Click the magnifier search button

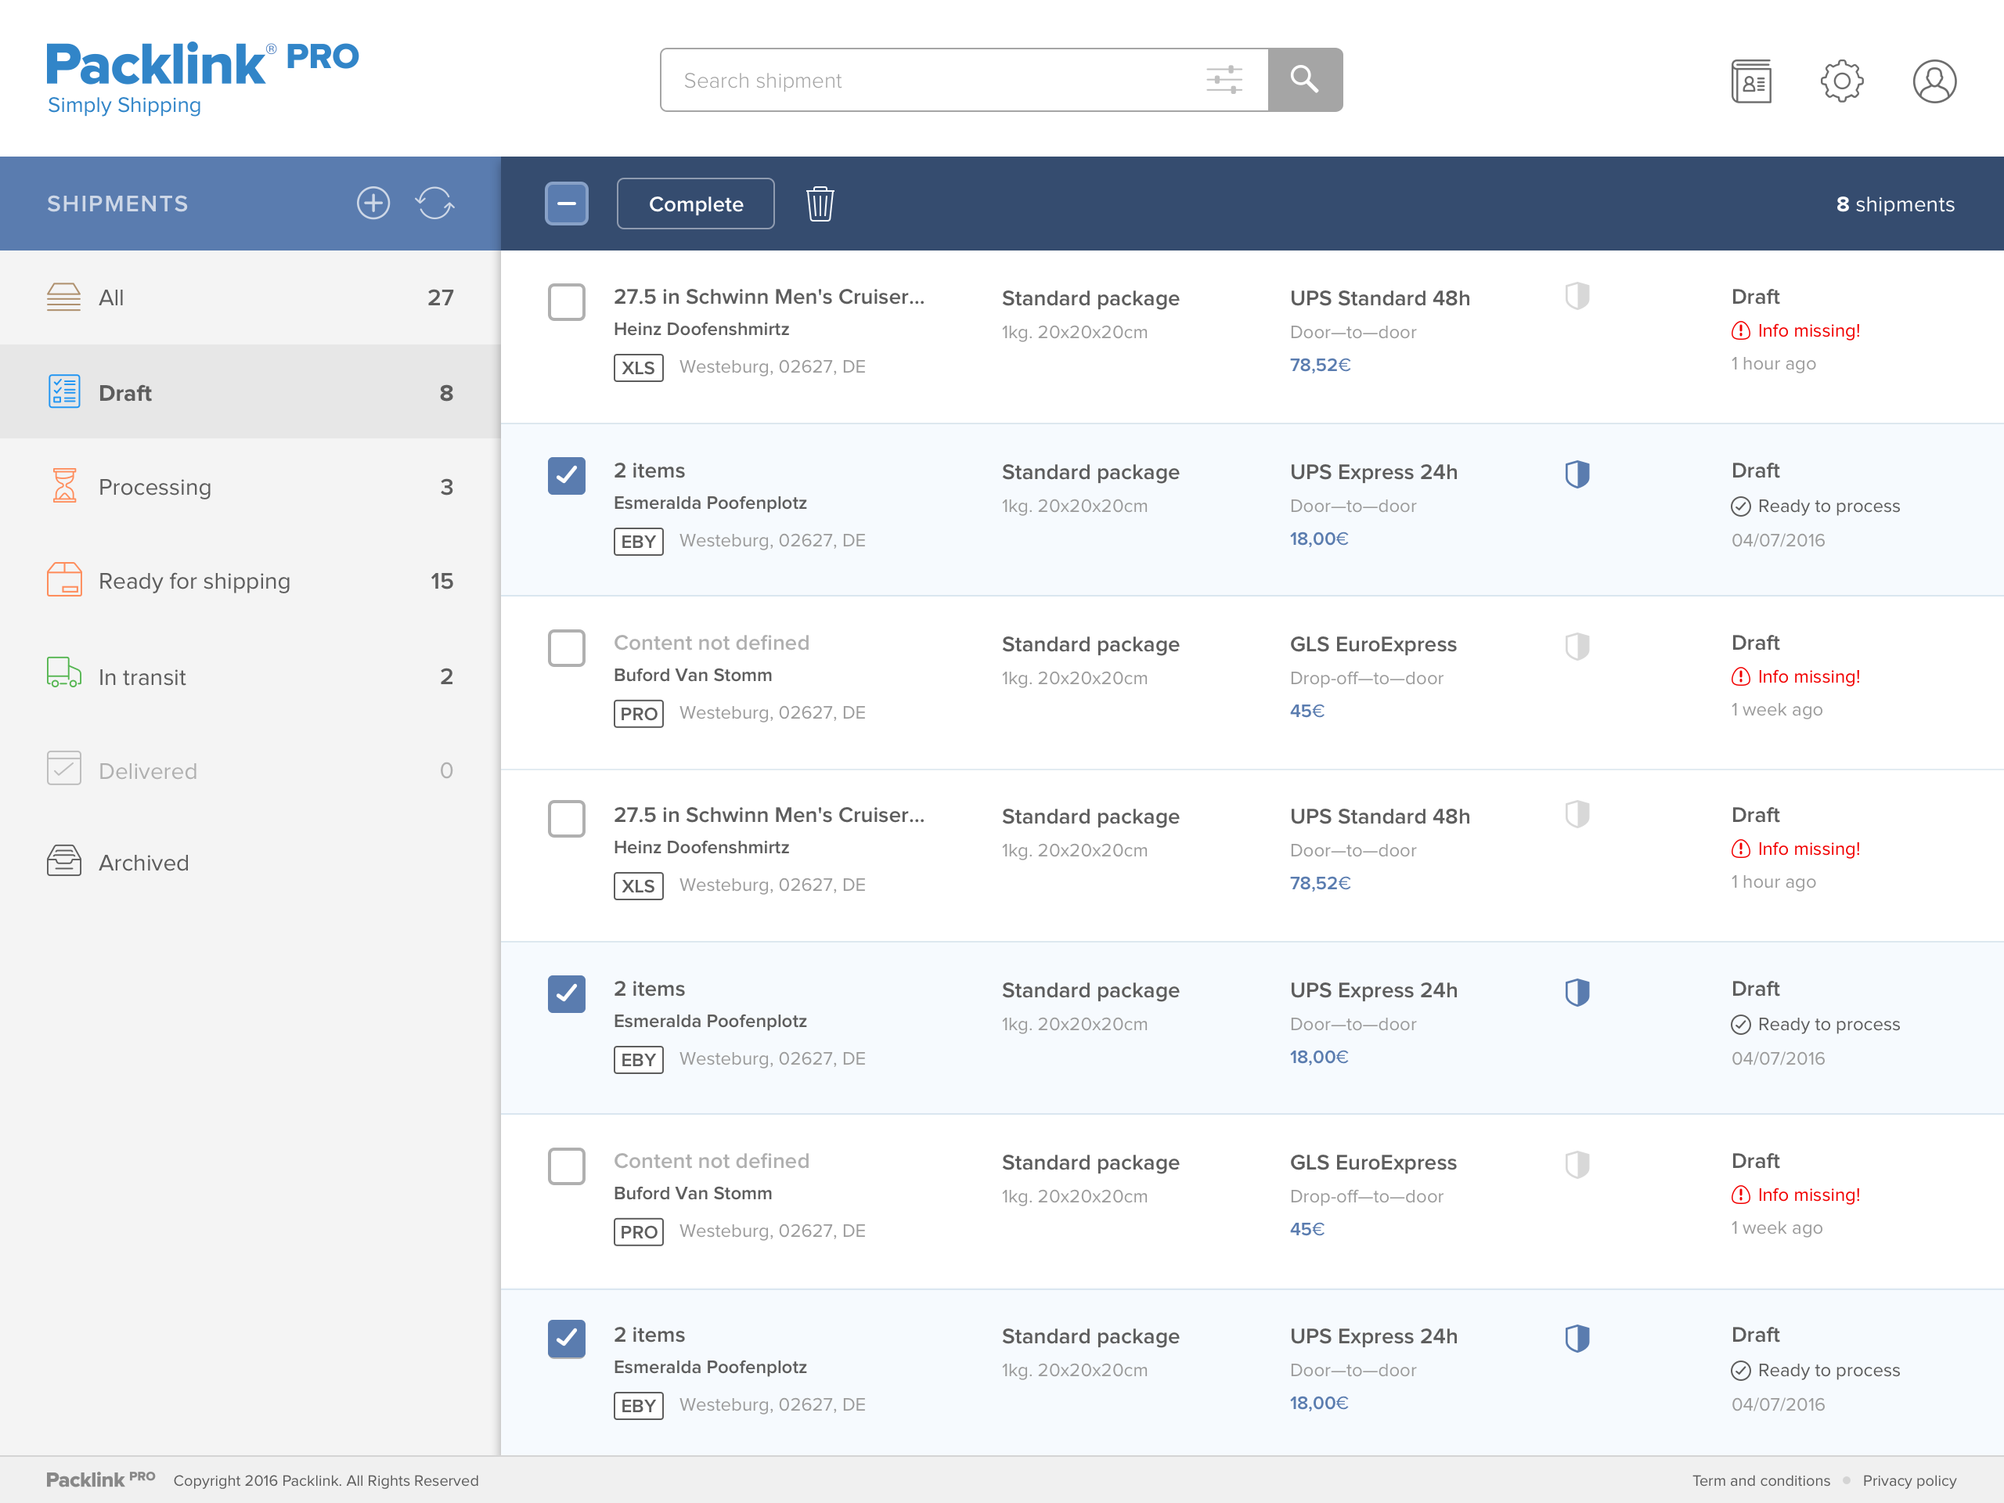pos(1305,80)
